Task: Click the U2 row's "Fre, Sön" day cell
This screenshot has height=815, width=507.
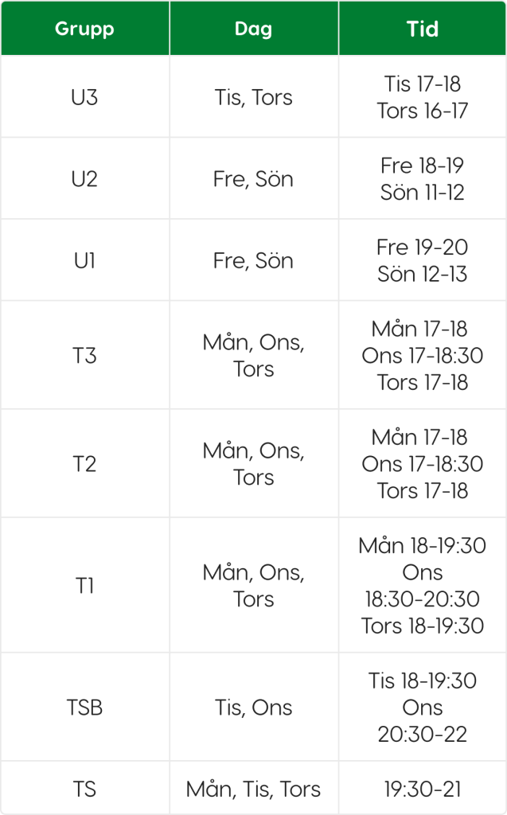Action: [x=253, y=179]
